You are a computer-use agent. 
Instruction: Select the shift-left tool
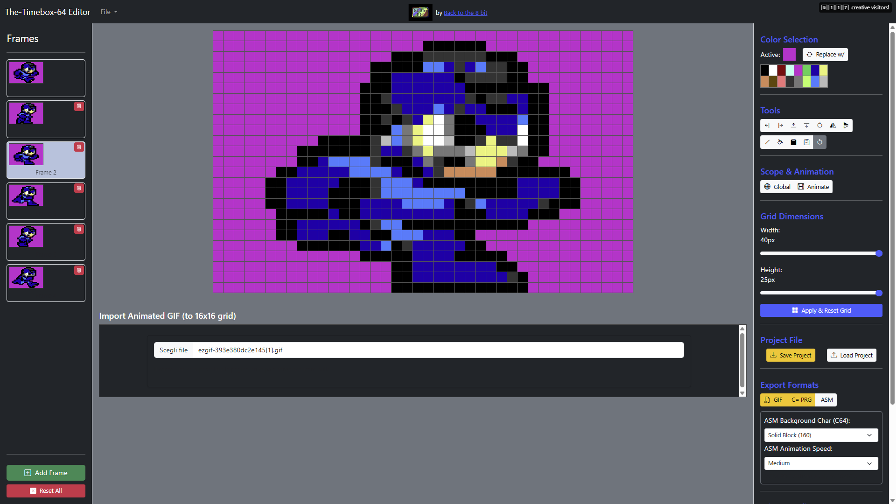[767, 125]
